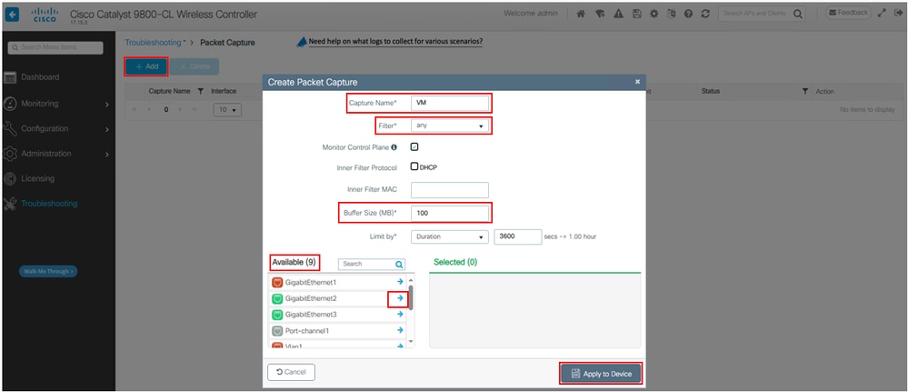
Task: Click the Capture Name input field
Action: pyautogui.click(x=450, y=103)
